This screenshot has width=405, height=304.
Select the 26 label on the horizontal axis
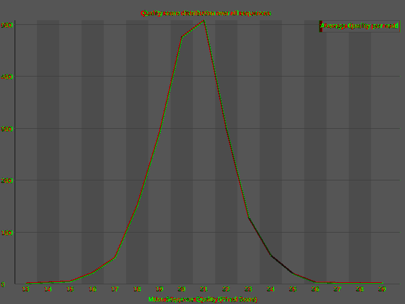coord(315,289)
